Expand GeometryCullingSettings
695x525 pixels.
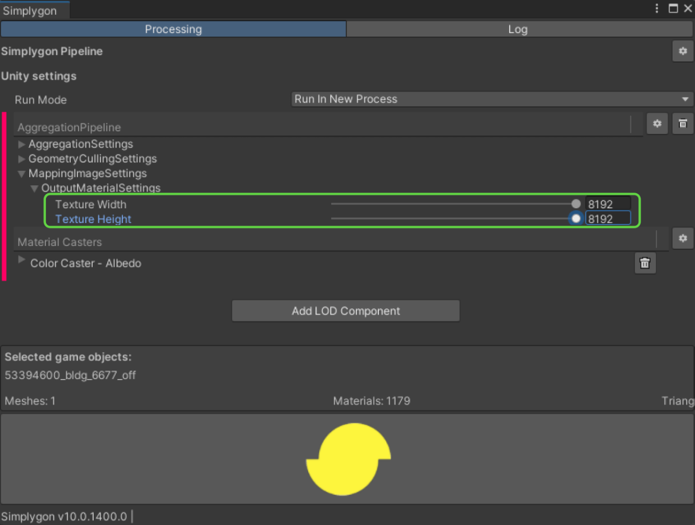coord(22,159)
